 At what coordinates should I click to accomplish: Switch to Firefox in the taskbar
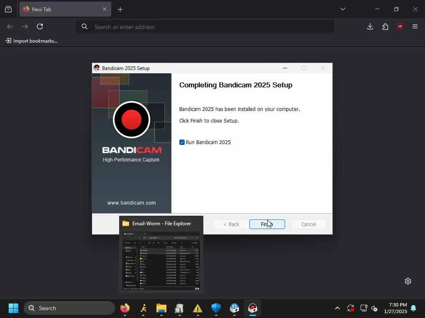coord(125,308)
